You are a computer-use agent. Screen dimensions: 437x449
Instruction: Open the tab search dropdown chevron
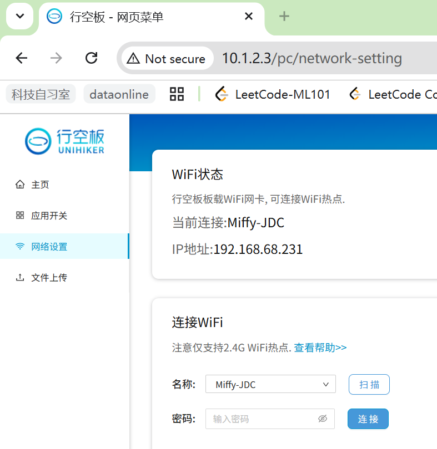coord(21,17)
